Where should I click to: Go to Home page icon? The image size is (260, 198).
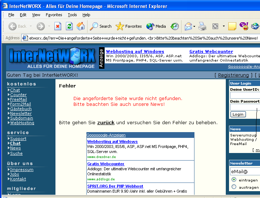point(81,26)
